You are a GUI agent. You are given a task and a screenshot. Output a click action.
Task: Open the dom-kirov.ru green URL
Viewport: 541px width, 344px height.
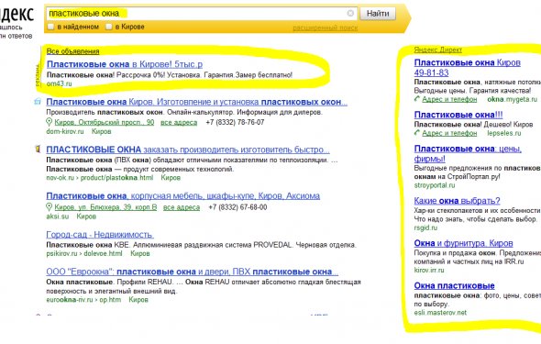(x=65, y=131)
